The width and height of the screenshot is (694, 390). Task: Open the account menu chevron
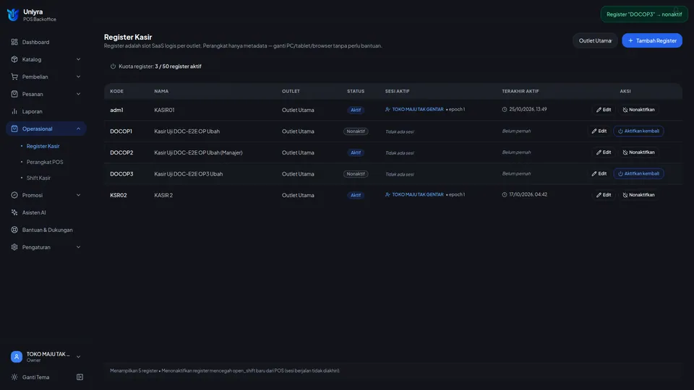[x=78, y=357]
